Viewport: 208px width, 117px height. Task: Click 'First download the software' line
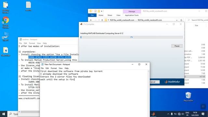pyautogui.click(x=71, y=71)
